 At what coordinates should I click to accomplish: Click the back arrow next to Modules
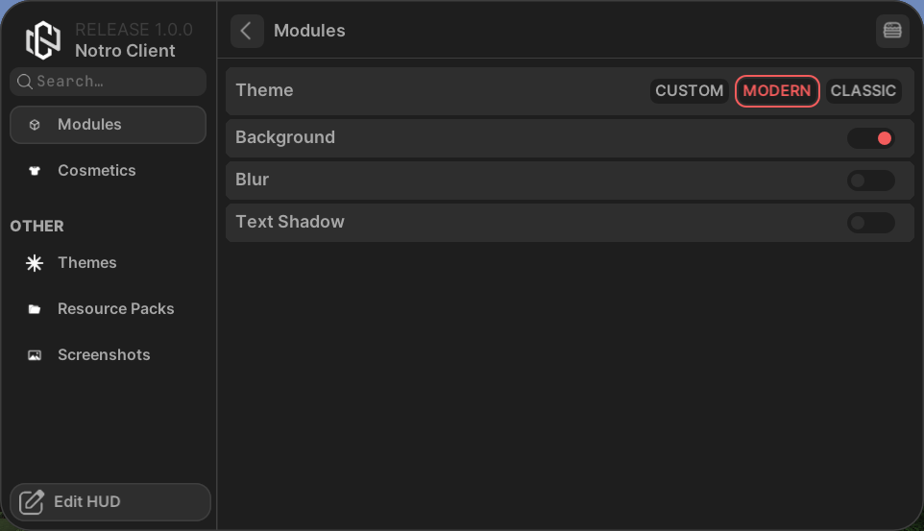click(x=247, y=31)
